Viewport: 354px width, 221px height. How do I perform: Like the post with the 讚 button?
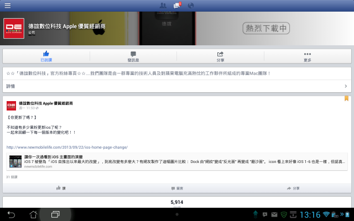coord(61,188)
